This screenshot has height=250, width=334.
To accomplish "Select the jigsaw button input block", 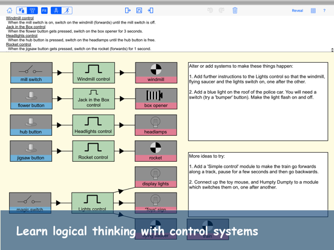I will click(x=31, y=151).
